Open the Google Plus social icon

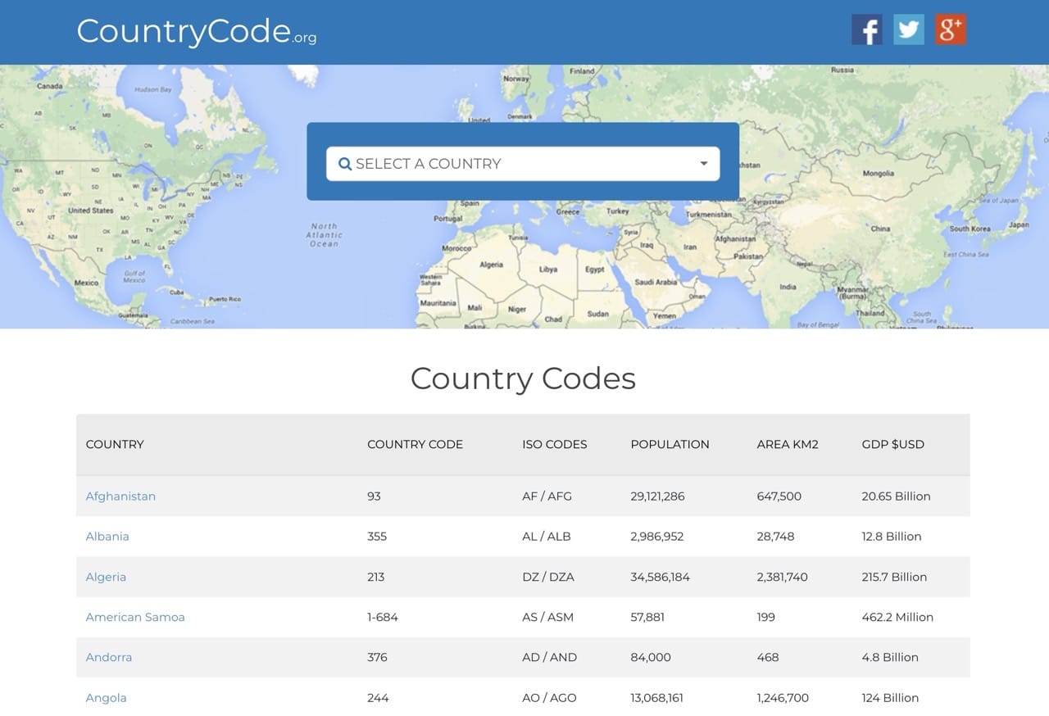coord(951,30)
